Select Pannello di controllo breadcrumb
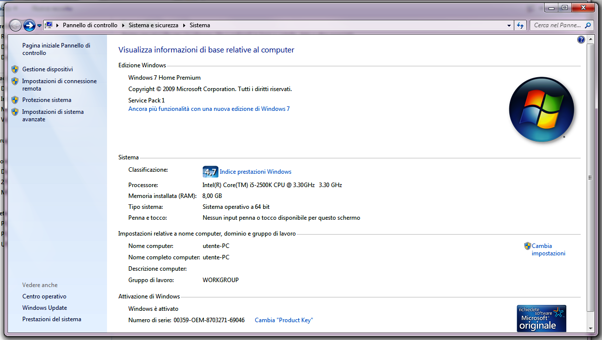 pyautogui.click(x=90, y=25)
